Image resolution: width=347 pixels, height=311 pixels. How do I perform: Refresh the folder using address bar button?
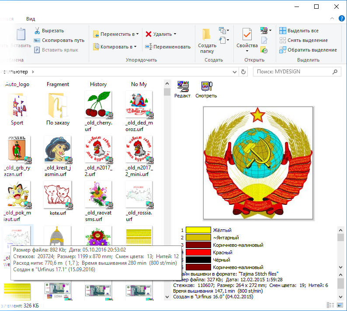[x=243, y=72]
